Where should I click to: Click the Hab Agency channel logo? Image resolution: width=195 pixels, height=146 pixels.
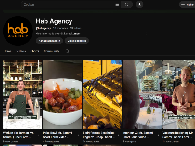tap(18, 31)
